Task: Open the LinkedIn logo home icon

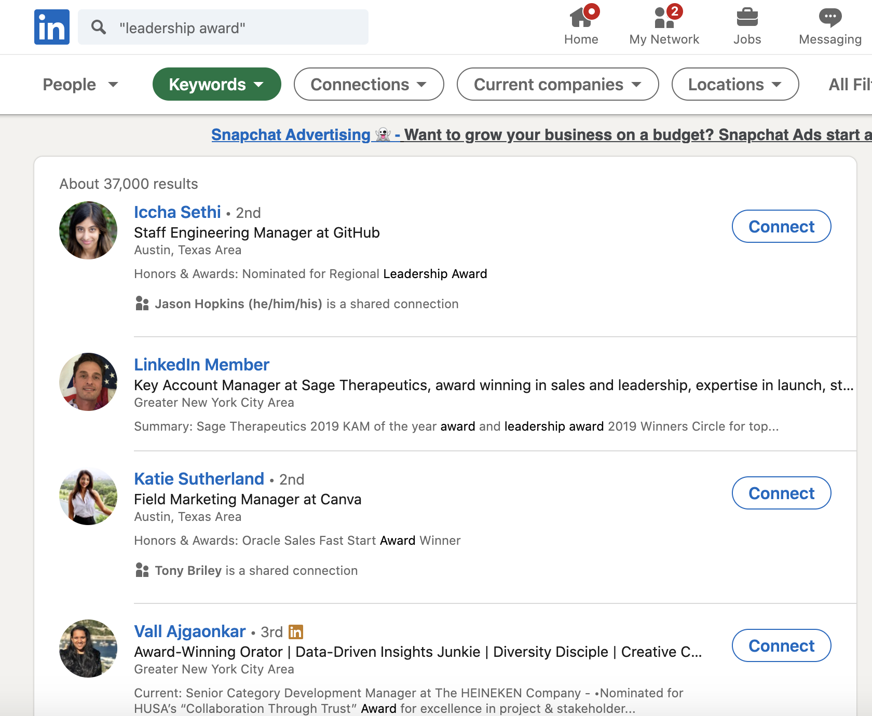Action: point(52,27)
